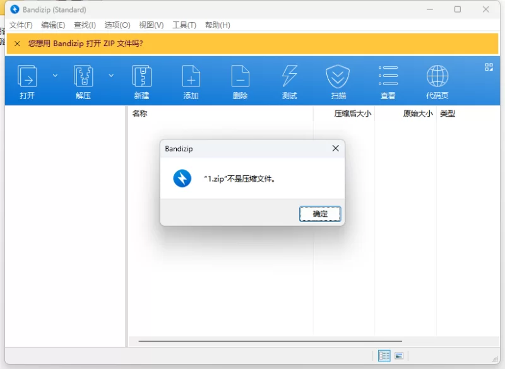Open the 视图(V) menu
This screenshot has width=505, height=369.
tap(151, 25)
